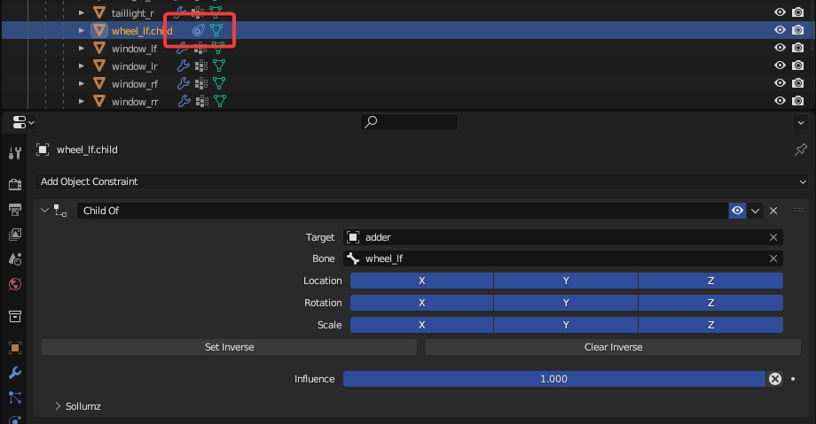Collapse the Child Of constraint panel
Screen dimensions: 816x424
(x=45, y=211)
